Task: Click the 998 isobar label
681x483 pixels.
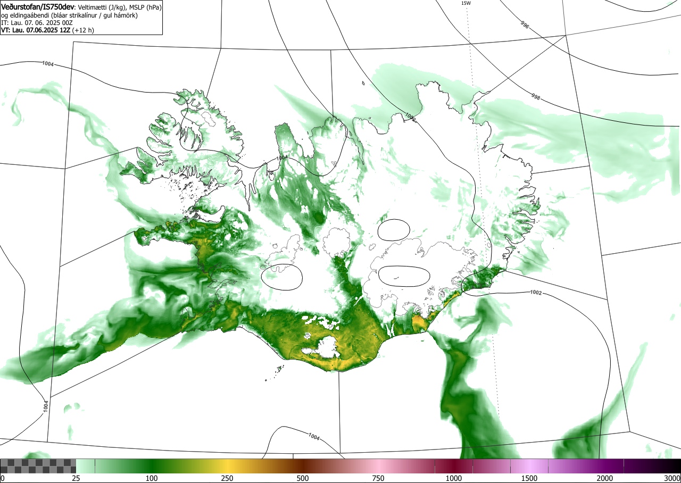Action: pyautogui.click(x=536, y=96)
